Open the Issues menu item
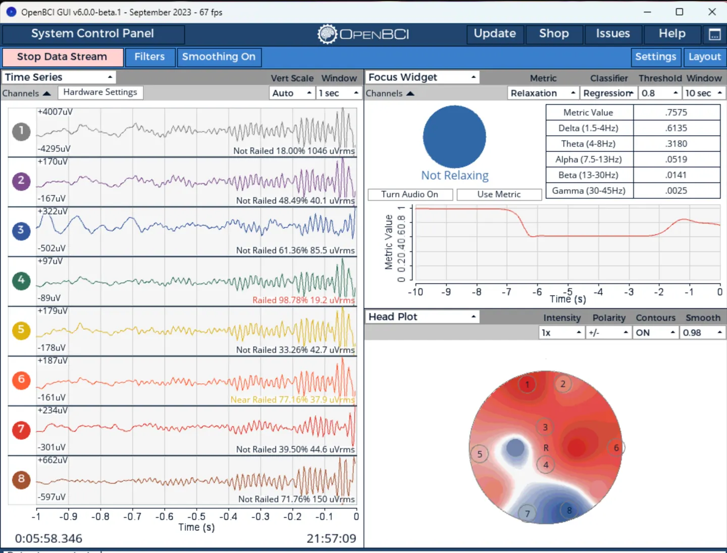The width and height of the screenshot is (727, 553). point(613,34)
